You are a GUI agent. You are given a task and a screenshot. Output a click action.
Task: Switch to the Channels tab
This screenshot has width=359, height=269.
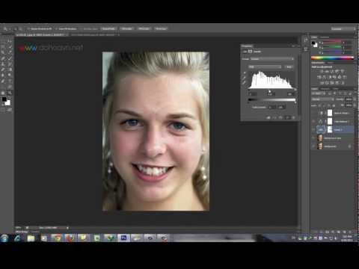click(x=325, y=89)
